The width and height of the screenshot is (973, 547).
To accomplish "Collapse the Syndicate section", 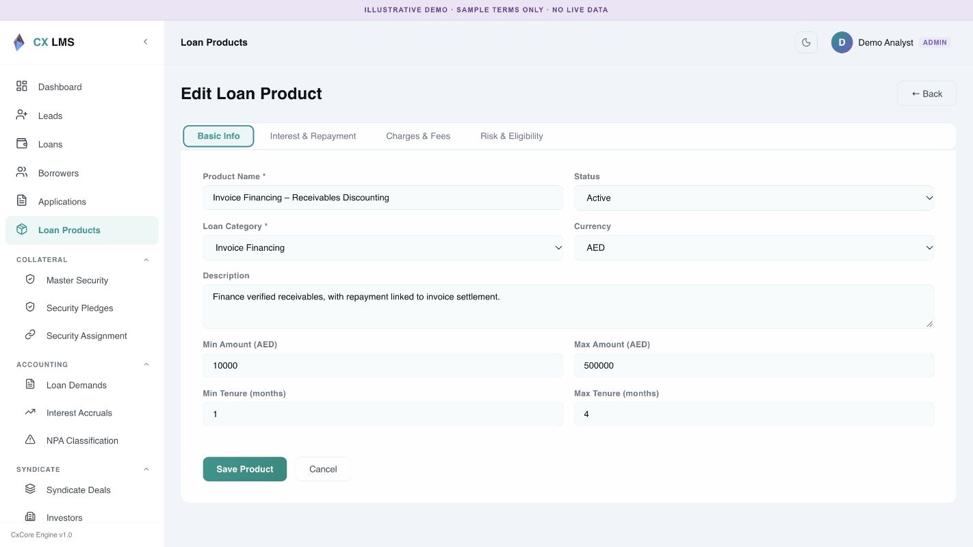I will point(146,469).
